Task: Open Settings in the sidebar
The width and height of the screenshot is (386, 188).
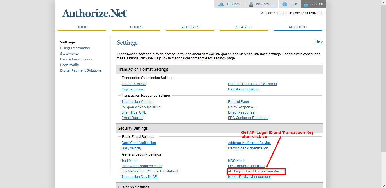Action: point(68,42)
